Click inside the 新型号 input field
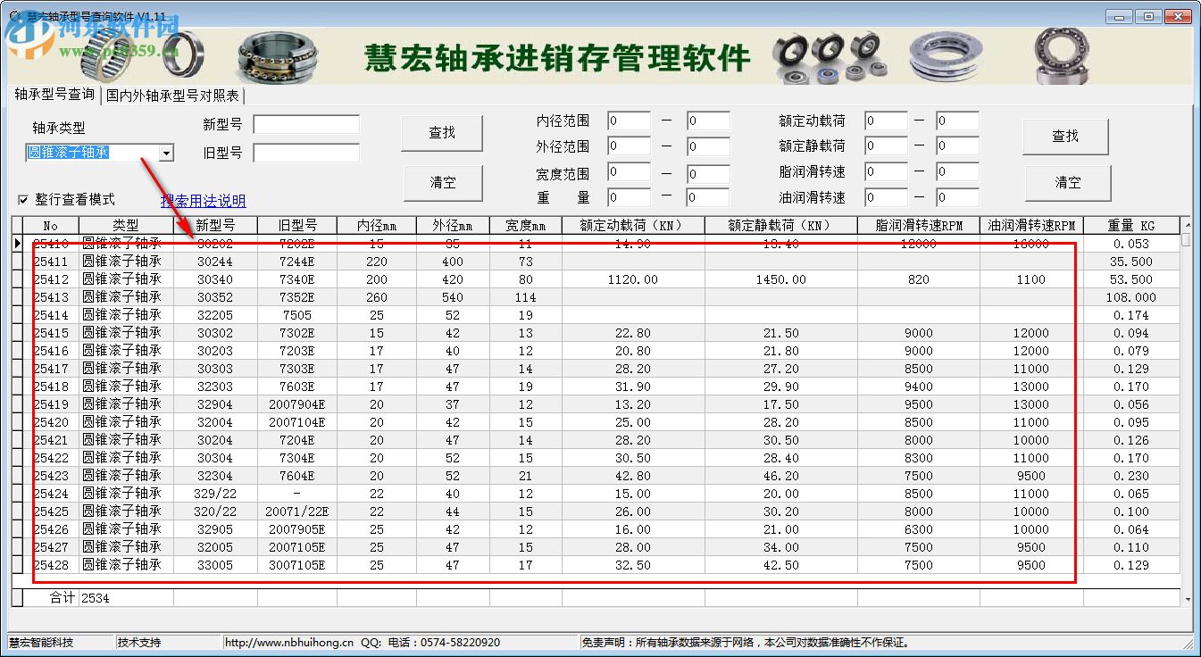This screenshot has width=1201, height=657. [304, 124]
